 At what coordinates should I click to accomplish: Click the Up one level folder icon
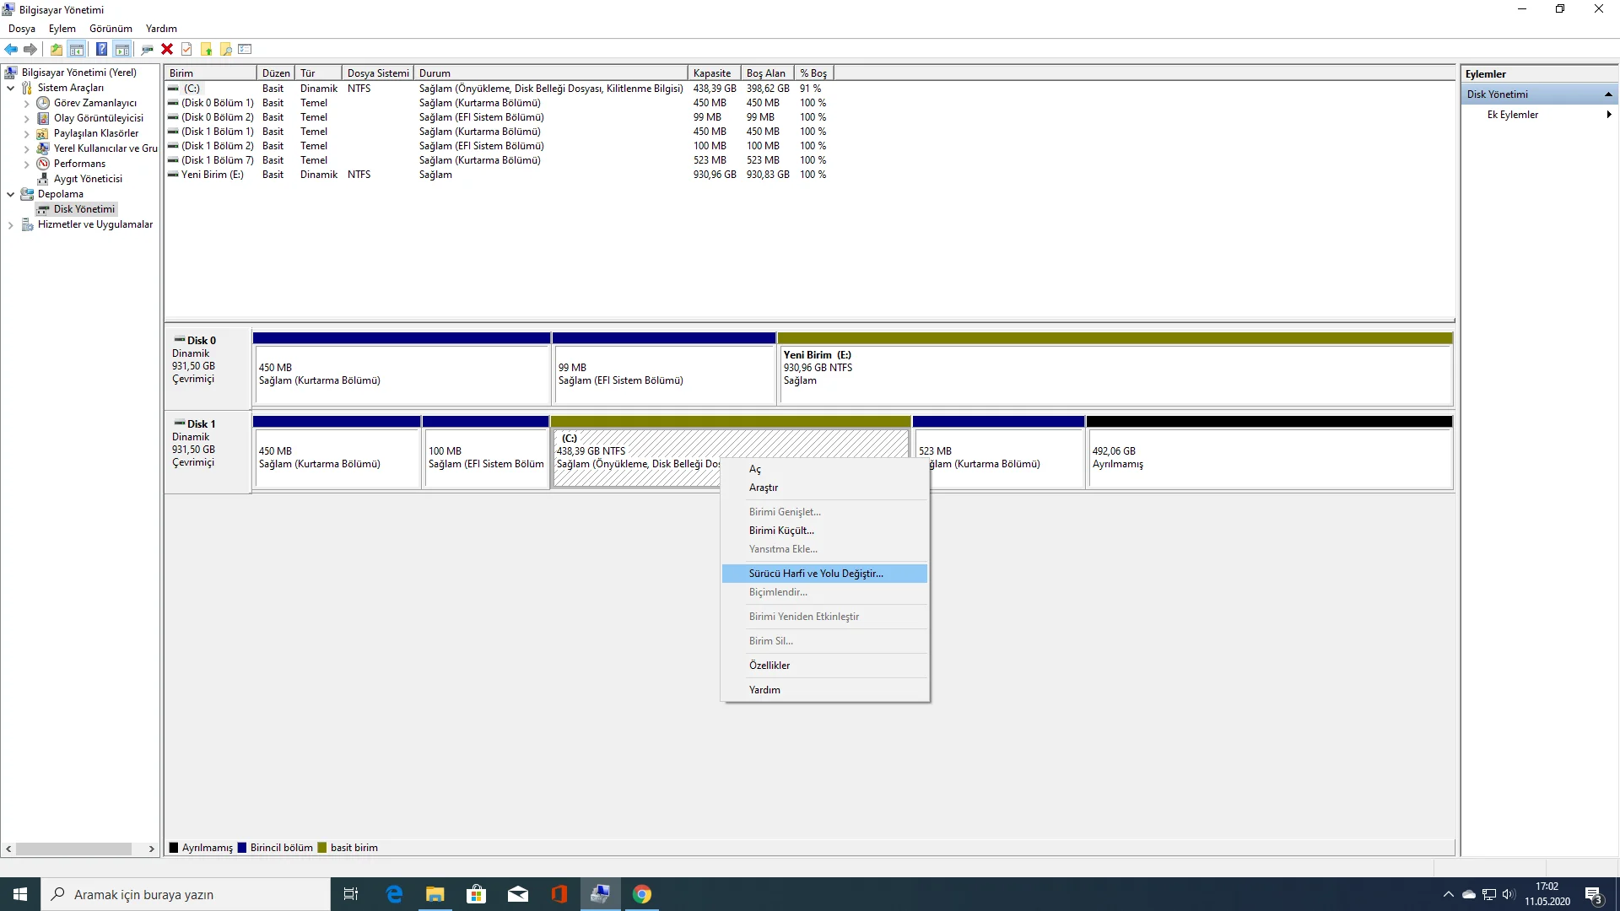(57, 49)
